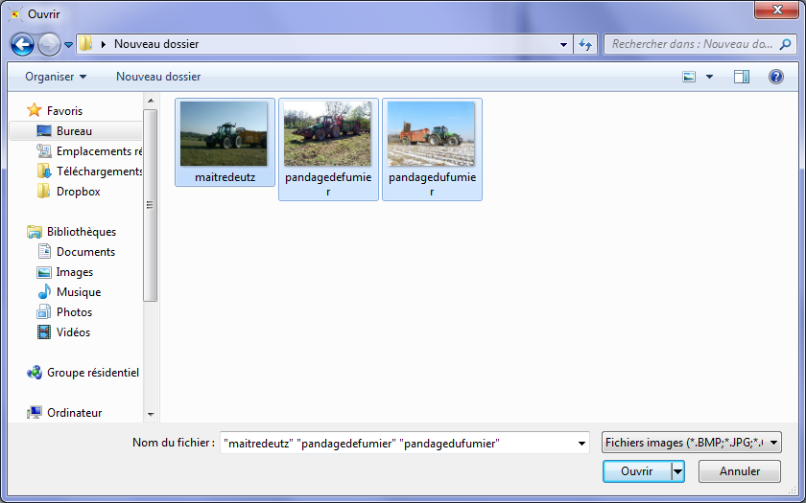Expand the file name history dropdown

581,443
